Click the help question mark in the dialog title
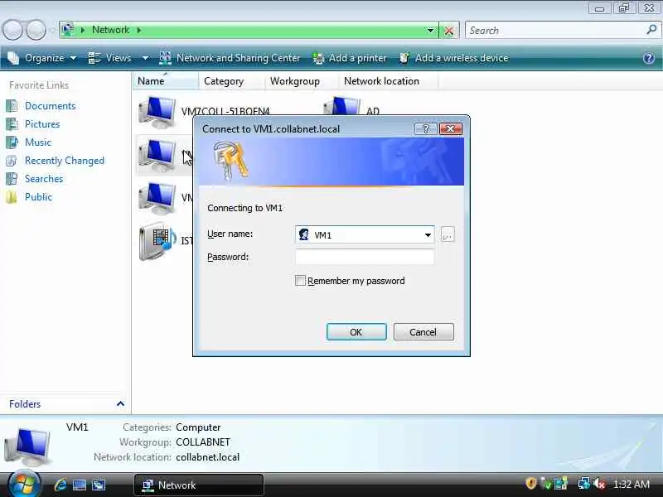 pos(425,128)
